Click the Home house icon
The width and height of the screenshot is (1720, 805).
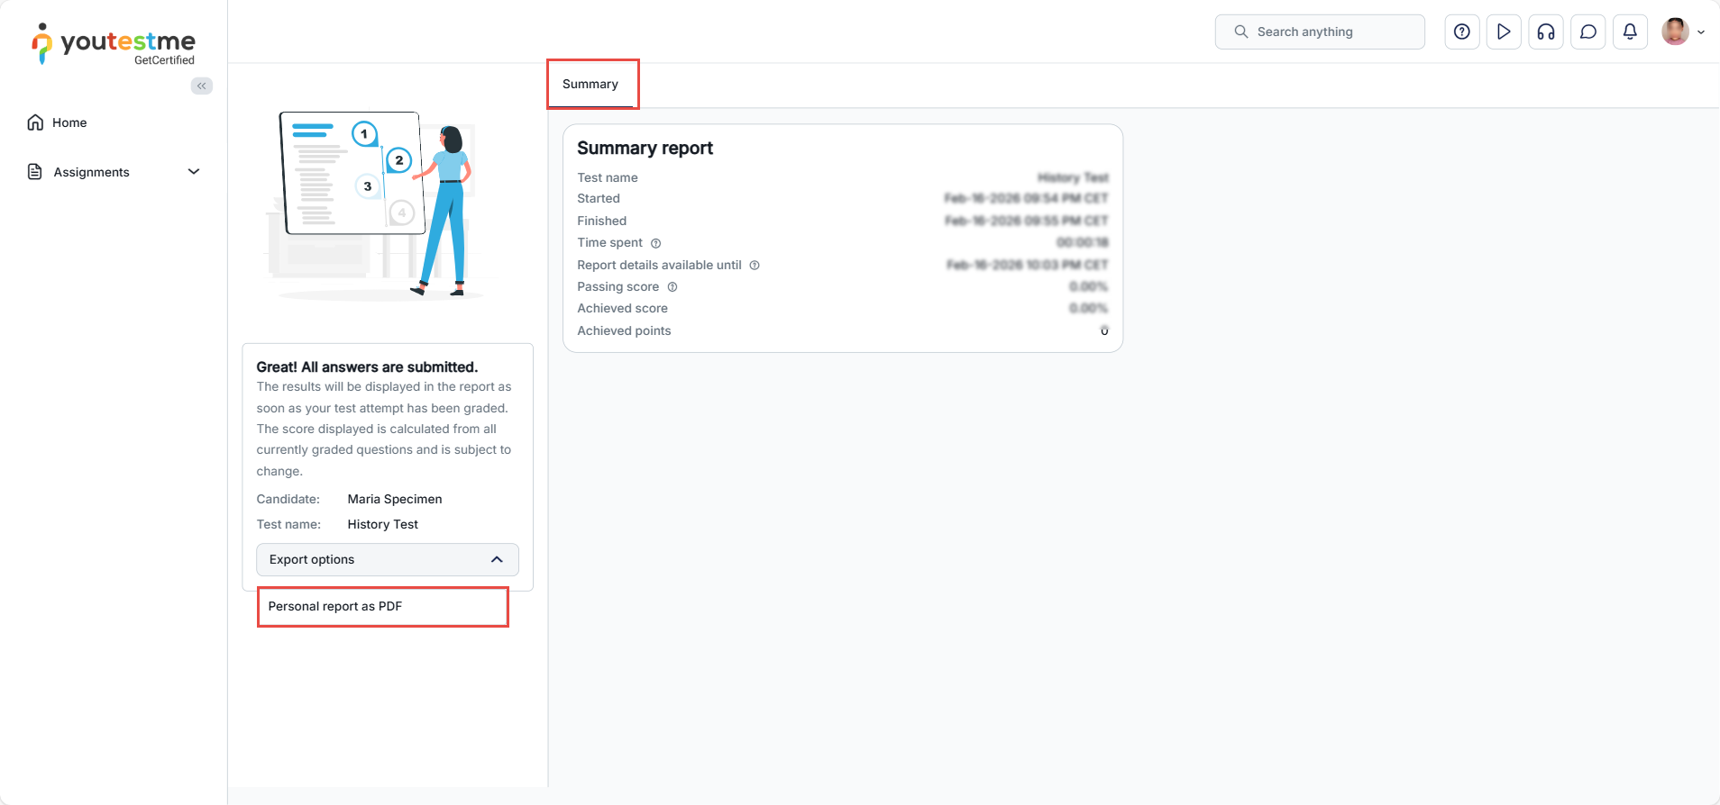pos(35,122)
